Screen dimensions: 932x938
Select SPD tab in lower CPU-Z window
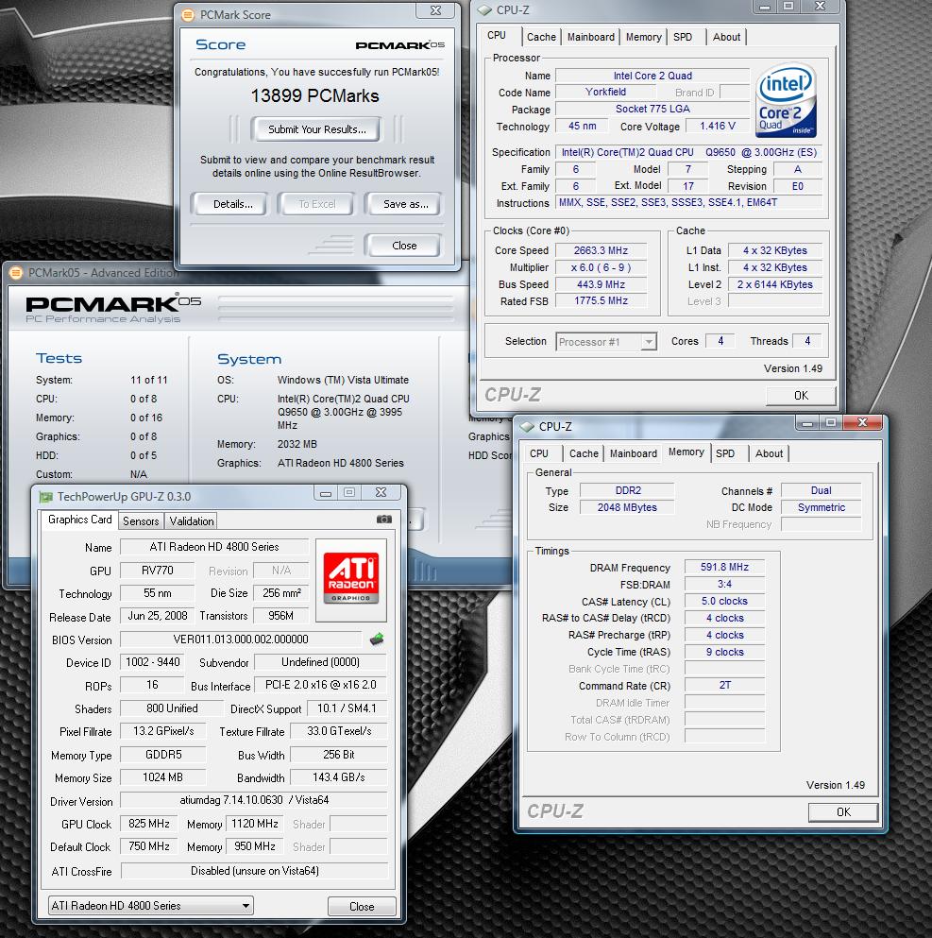pyautogui.click(x=725, y=453)
